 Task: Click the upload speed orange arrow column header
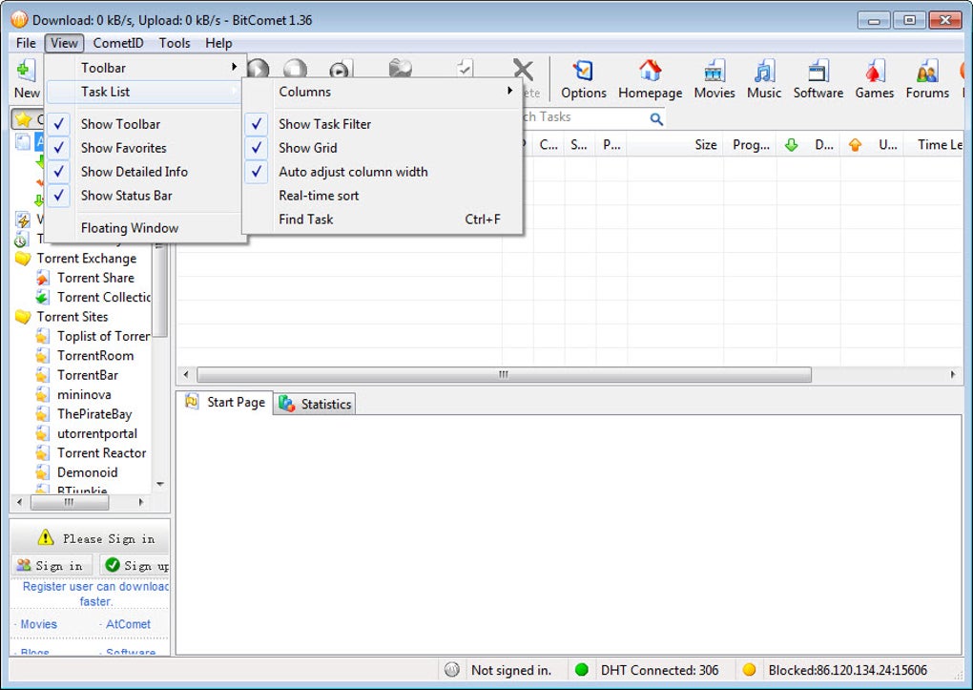(x=855, y=145)
